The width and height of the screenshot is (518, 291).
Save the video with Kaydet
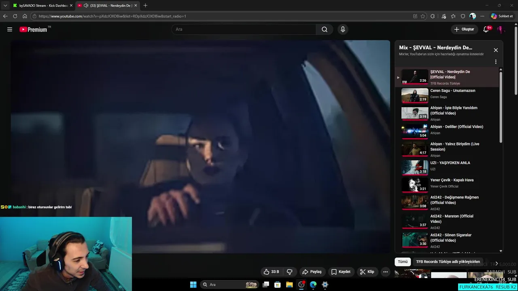[341, 272]
